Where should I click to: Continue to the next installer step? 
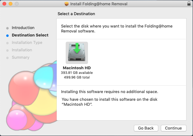(173, 128)
